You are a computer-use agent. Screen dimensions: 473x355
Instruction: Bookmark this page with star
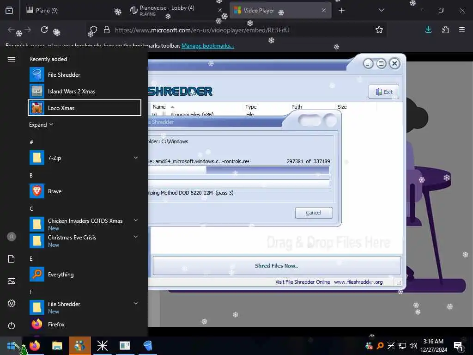(x=379, y=30)
